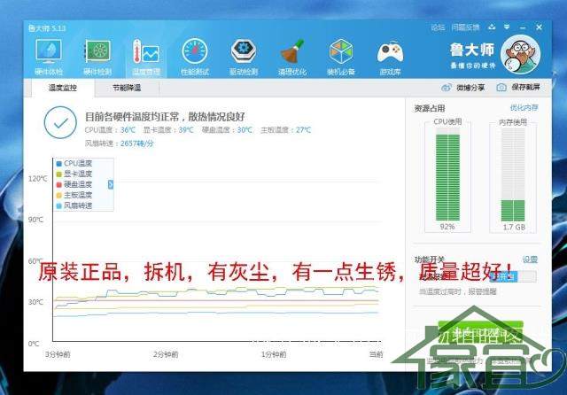Click the status headline 目前各硬件温度均正常

pyautogui.click(x=165, y=117)
